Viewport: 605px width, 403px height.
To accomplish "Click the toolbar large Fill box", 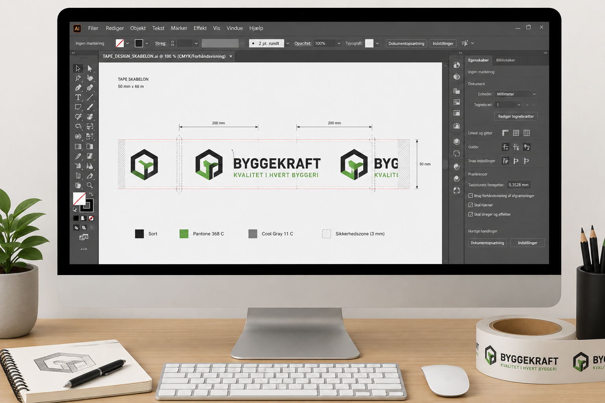I will (x=79, y=199).
